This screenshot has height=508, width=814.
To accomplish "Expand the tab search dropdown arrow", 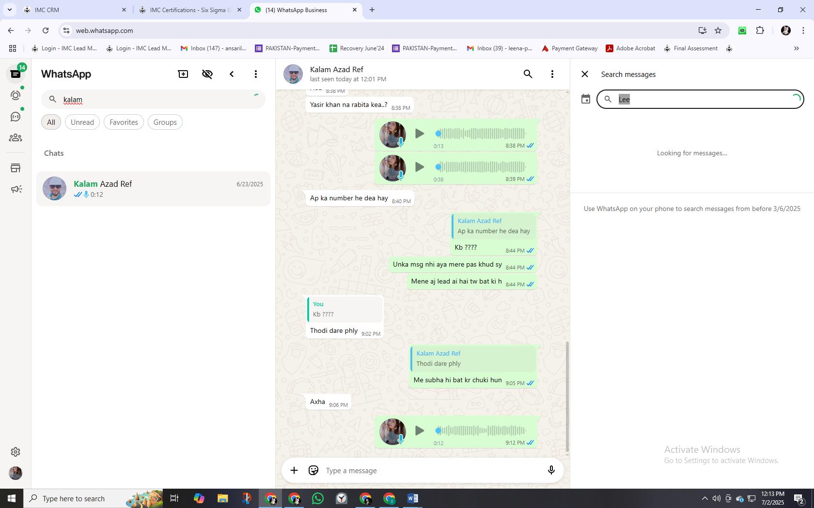I will point(10,10).
